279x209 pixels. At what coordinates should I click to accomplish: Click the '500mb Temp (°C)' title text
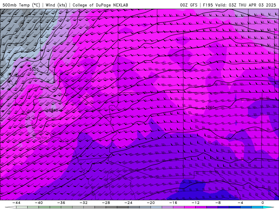tap(21, 5)
